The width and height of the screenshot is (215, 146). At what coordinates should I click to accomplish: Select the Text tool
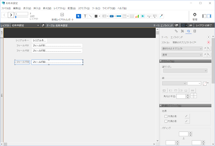point(85,16)
